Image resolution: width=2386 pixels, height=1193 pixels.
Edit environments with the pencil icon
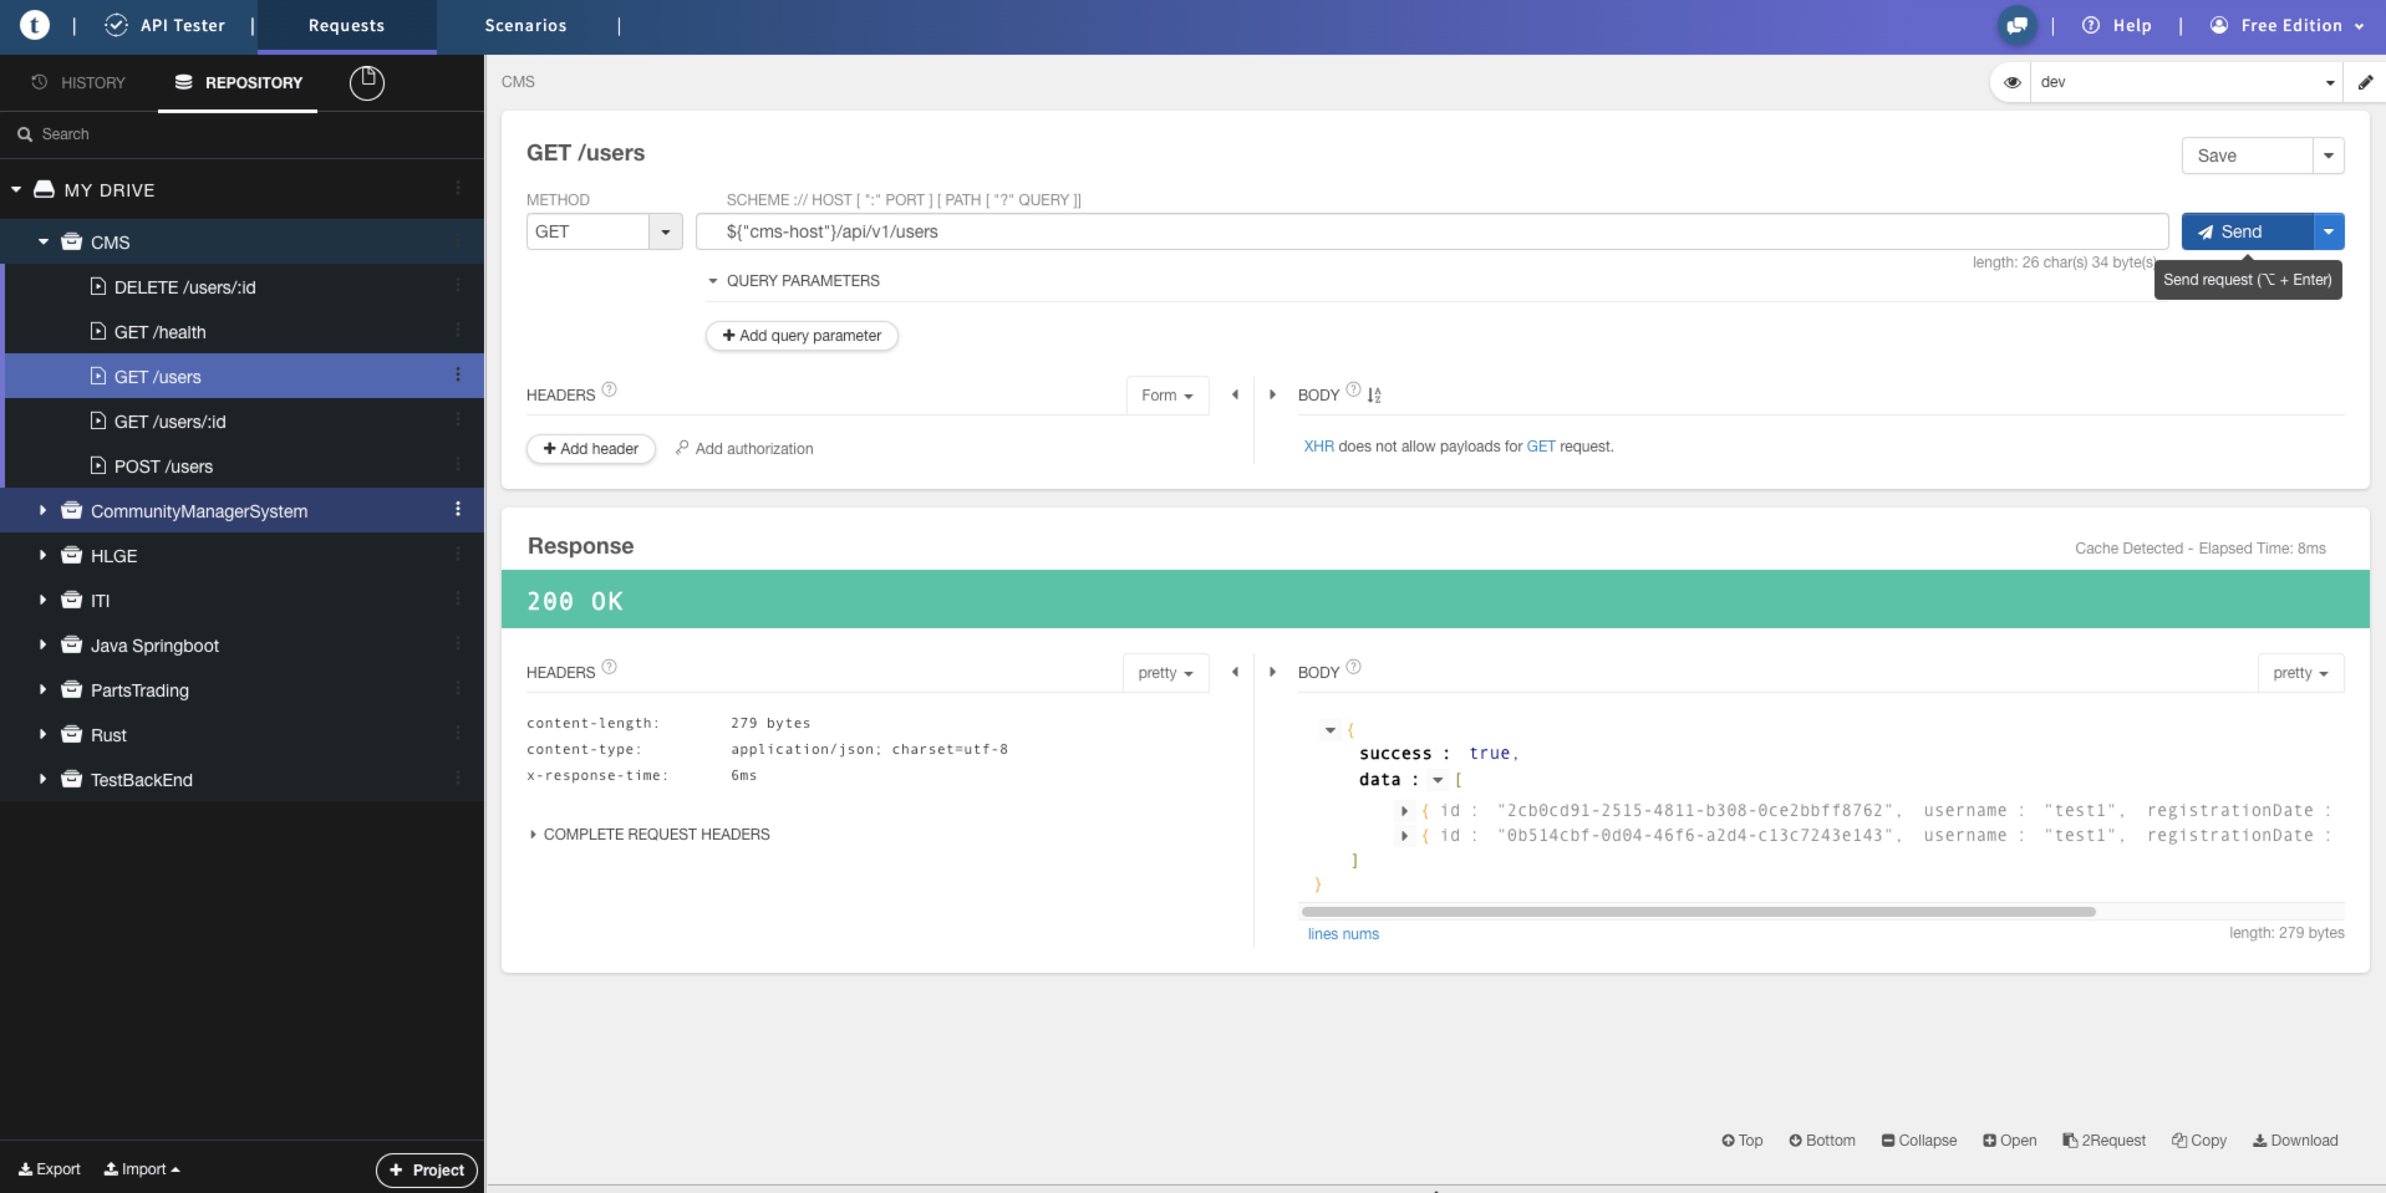(x=2365, y=82)
